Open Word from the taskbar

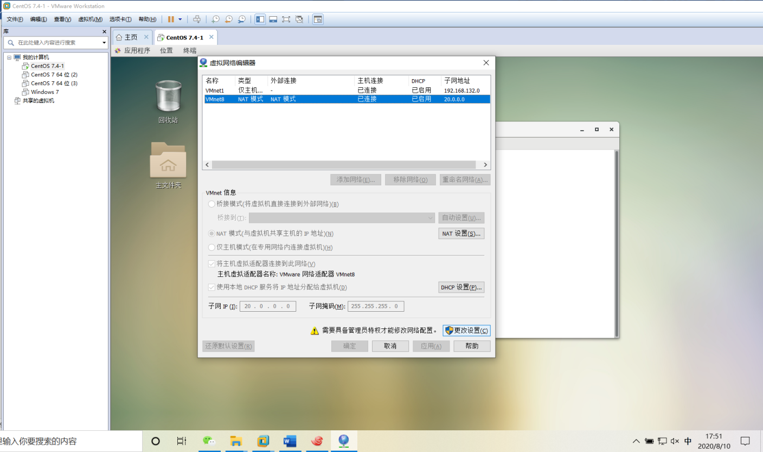[289, 441]
